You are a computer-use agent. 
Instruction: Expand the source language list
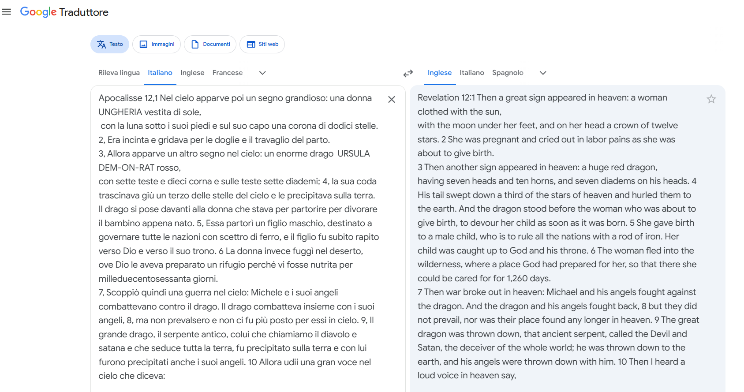(x=262, y=73)
